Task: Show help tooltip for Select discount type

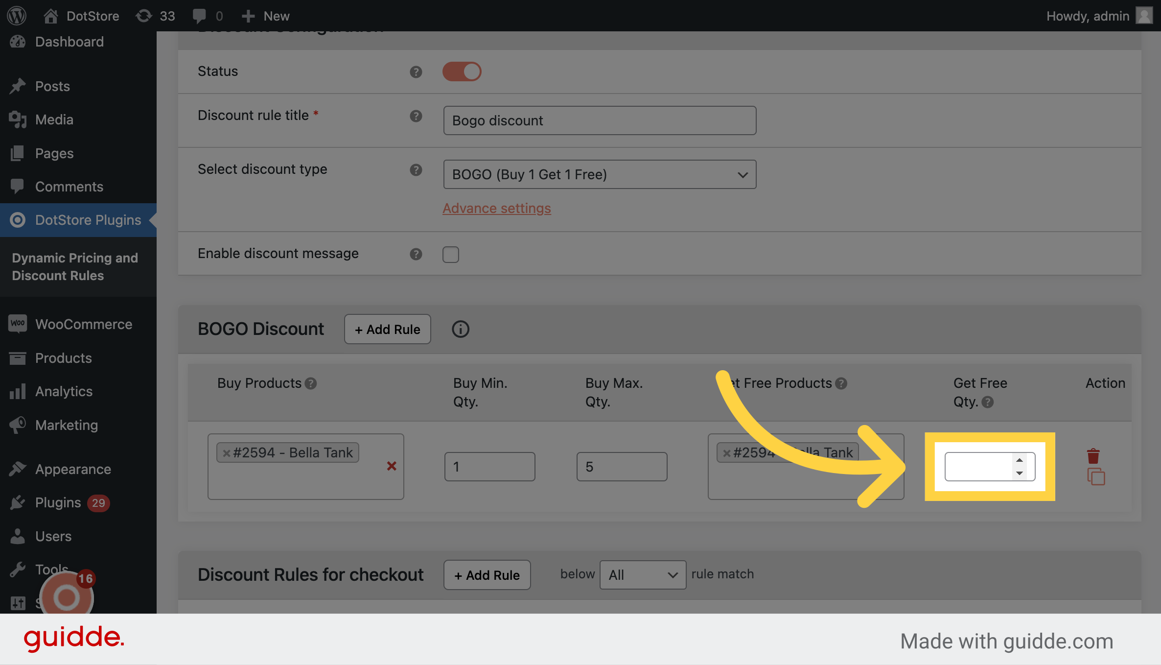Action: click(416, 170)
